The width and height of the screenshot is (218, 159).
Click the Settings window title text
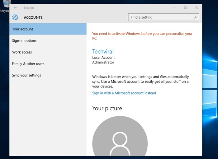[29, 8]
